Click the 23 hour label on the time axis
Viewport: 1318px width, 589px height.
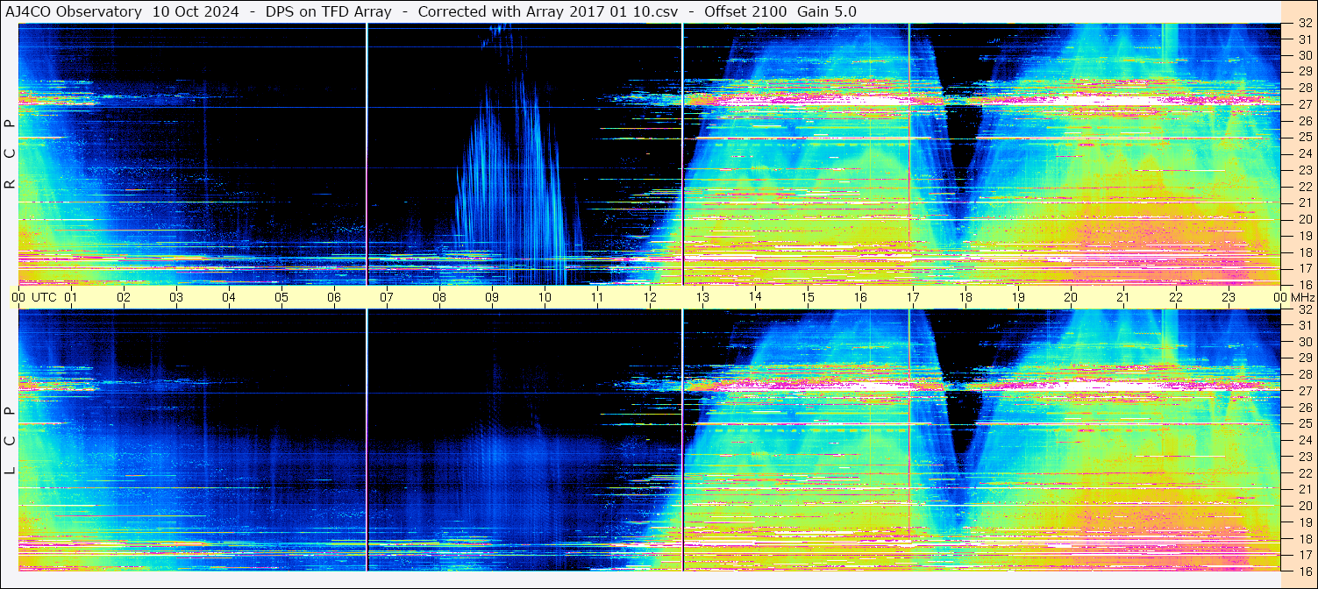[1229, 297]
